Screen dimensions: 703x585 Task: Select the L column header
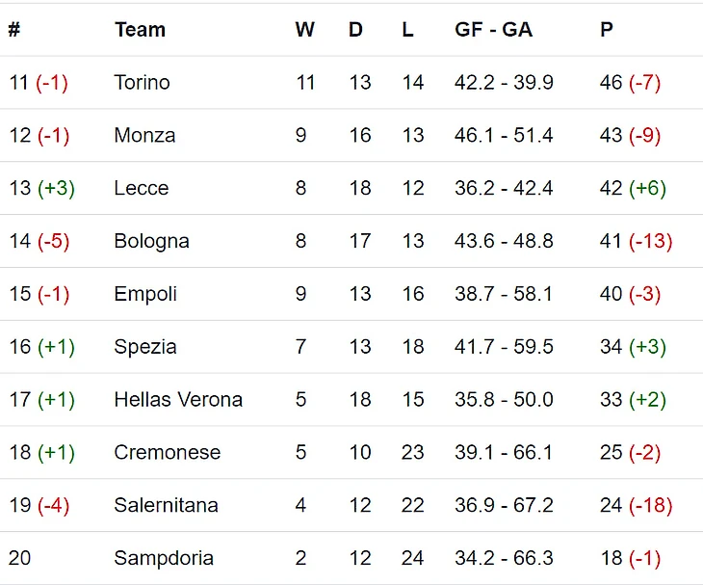pos(407,30)
